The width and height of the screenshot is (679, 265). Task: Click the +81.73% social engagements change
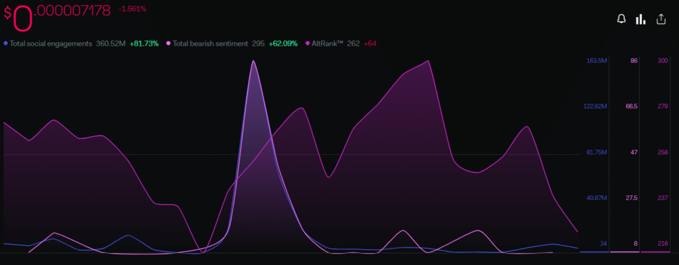click(143, 43)
